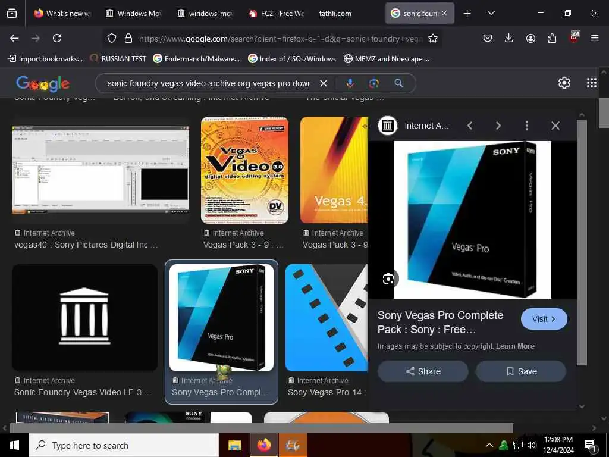
Task: Open Sonic Foundry Vegas Video LE thumbnail
Action: [84, 318]
